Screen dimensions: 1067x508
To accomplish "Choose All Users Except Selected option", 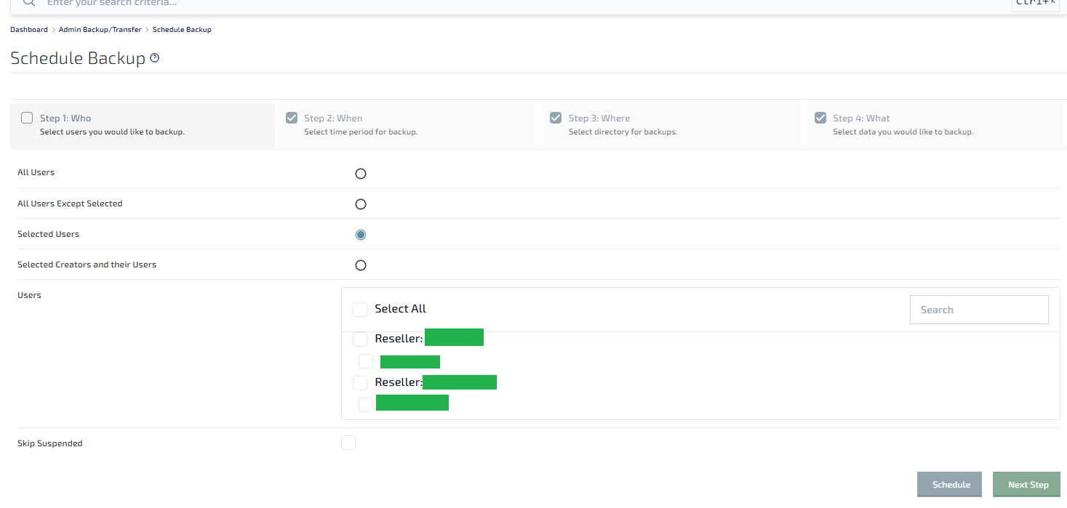I will click(360, 204).
